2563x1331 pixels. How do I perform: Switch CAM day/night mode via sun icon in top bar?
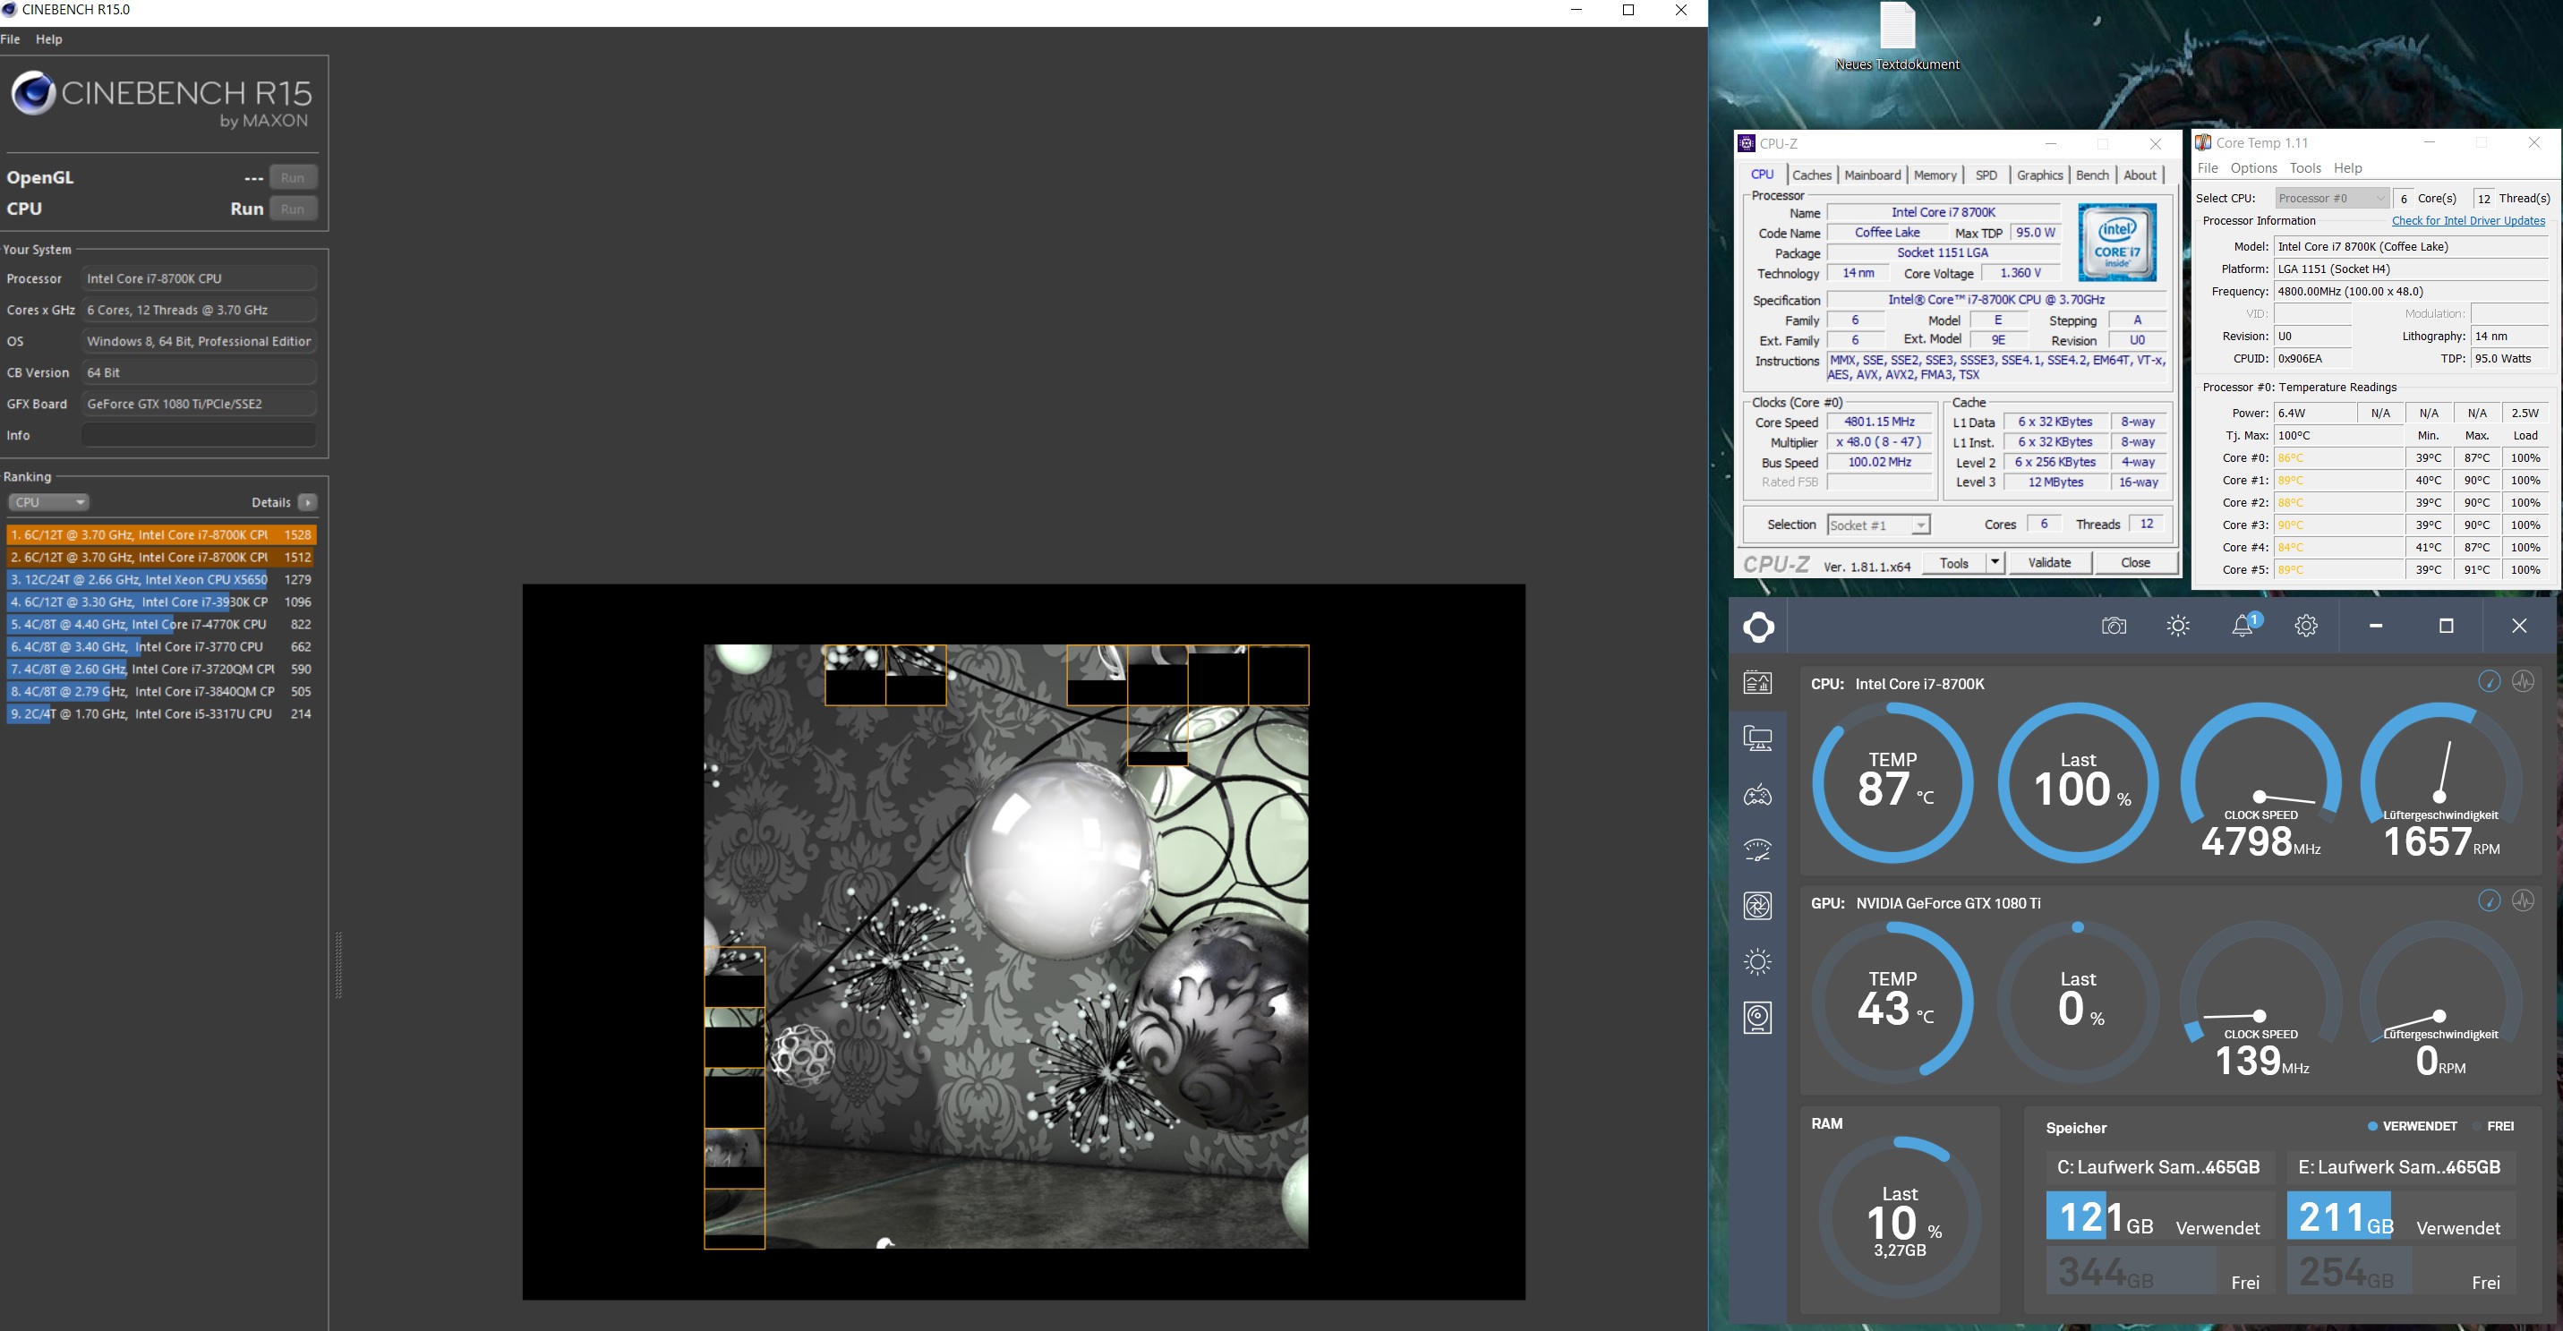[2178, 626]
